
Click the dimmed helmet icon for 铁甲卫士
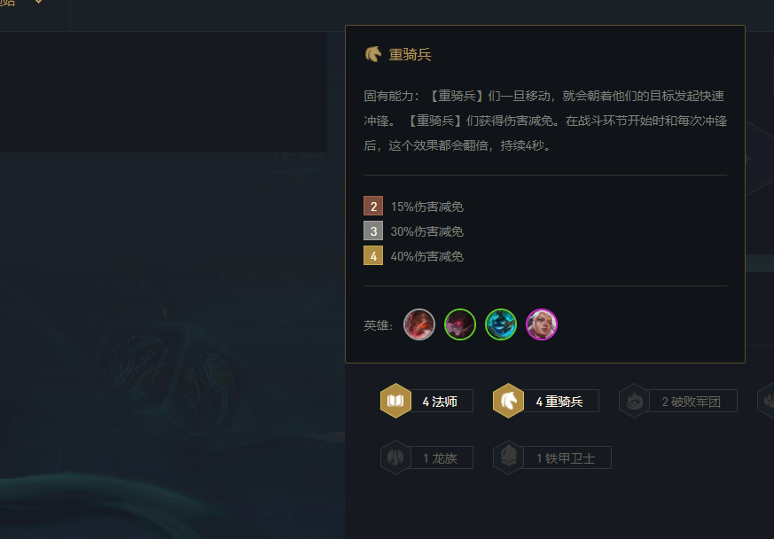pyautogui.click(x=508, y=457)
